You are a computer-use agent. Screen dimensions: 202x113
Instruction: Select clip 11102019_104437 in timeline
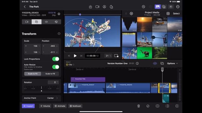click(x=86, y=88)
